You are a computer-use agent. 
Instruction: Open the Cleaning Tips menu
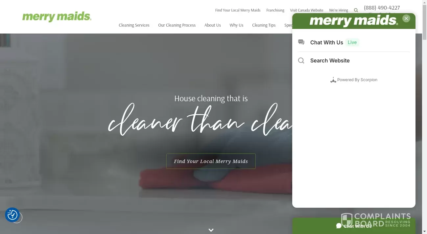pos(264,25)
